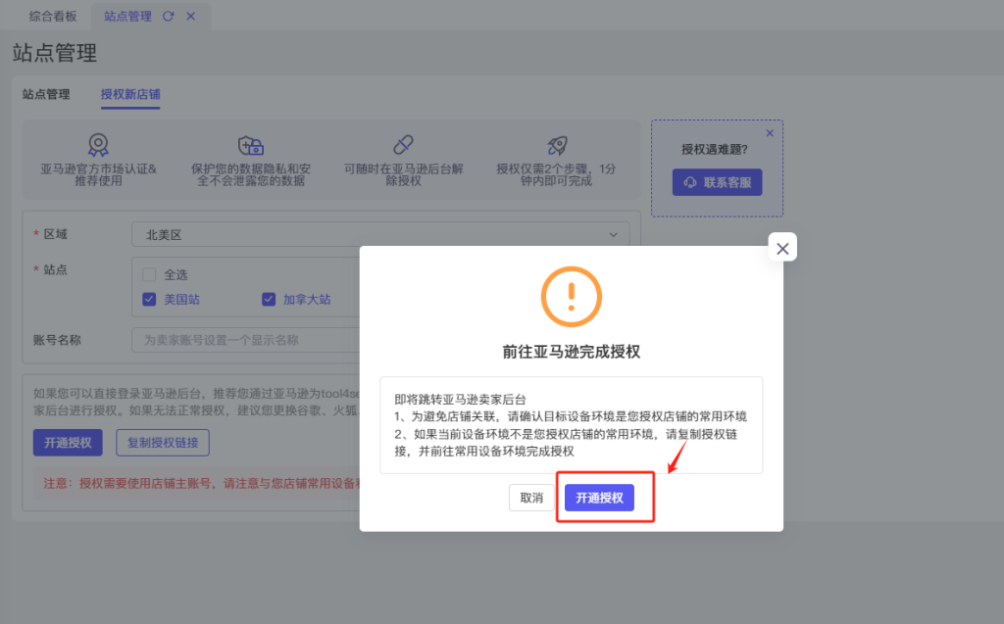Click 开通授权 button on background page

click(68, 443)
